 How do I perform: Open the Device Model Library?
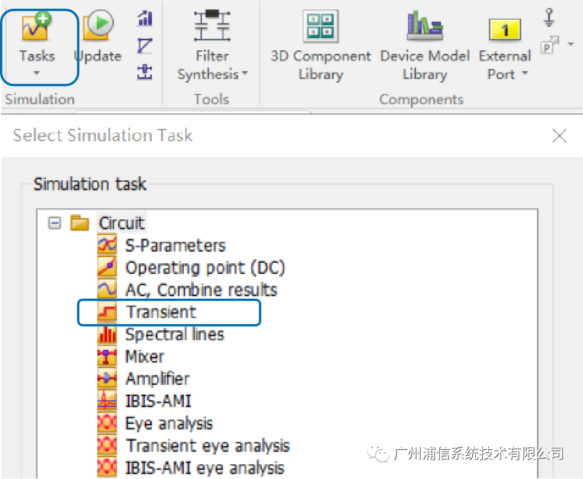[x=424, y=27]
